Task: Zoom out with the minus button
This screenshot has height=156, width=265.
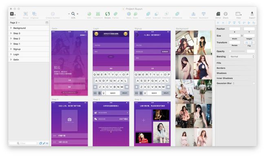Action: click(x=69, y=14)
